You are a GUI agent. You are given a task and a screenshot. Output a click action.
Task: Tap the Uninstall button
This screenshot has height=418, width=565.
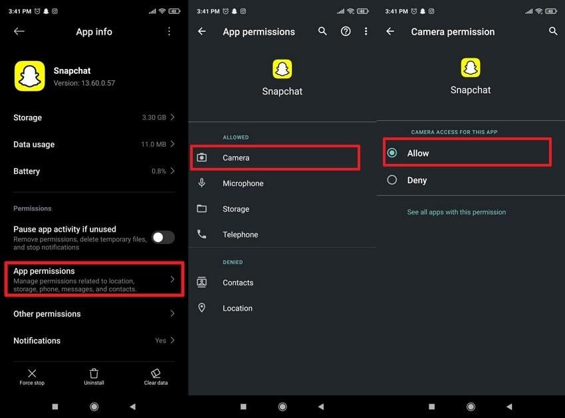pyautogui.click(x=94, y=378)
